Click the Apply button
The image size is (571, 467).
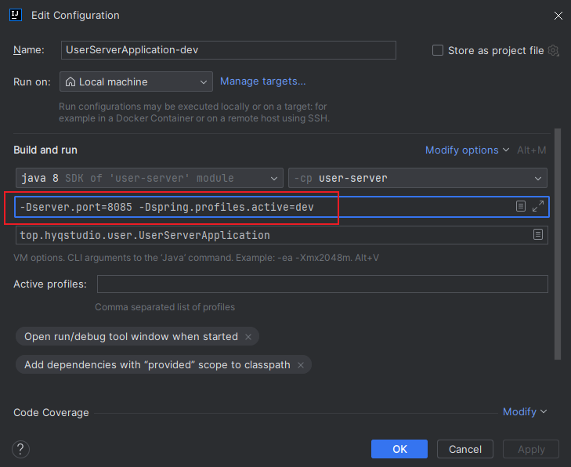(531, 449)
